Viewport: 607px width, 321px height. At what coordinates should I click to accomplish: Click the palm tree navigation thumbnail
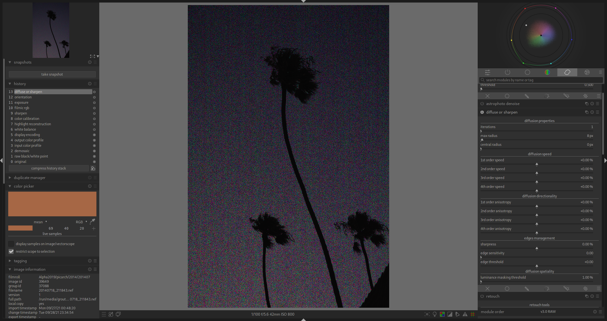[51, 30]
